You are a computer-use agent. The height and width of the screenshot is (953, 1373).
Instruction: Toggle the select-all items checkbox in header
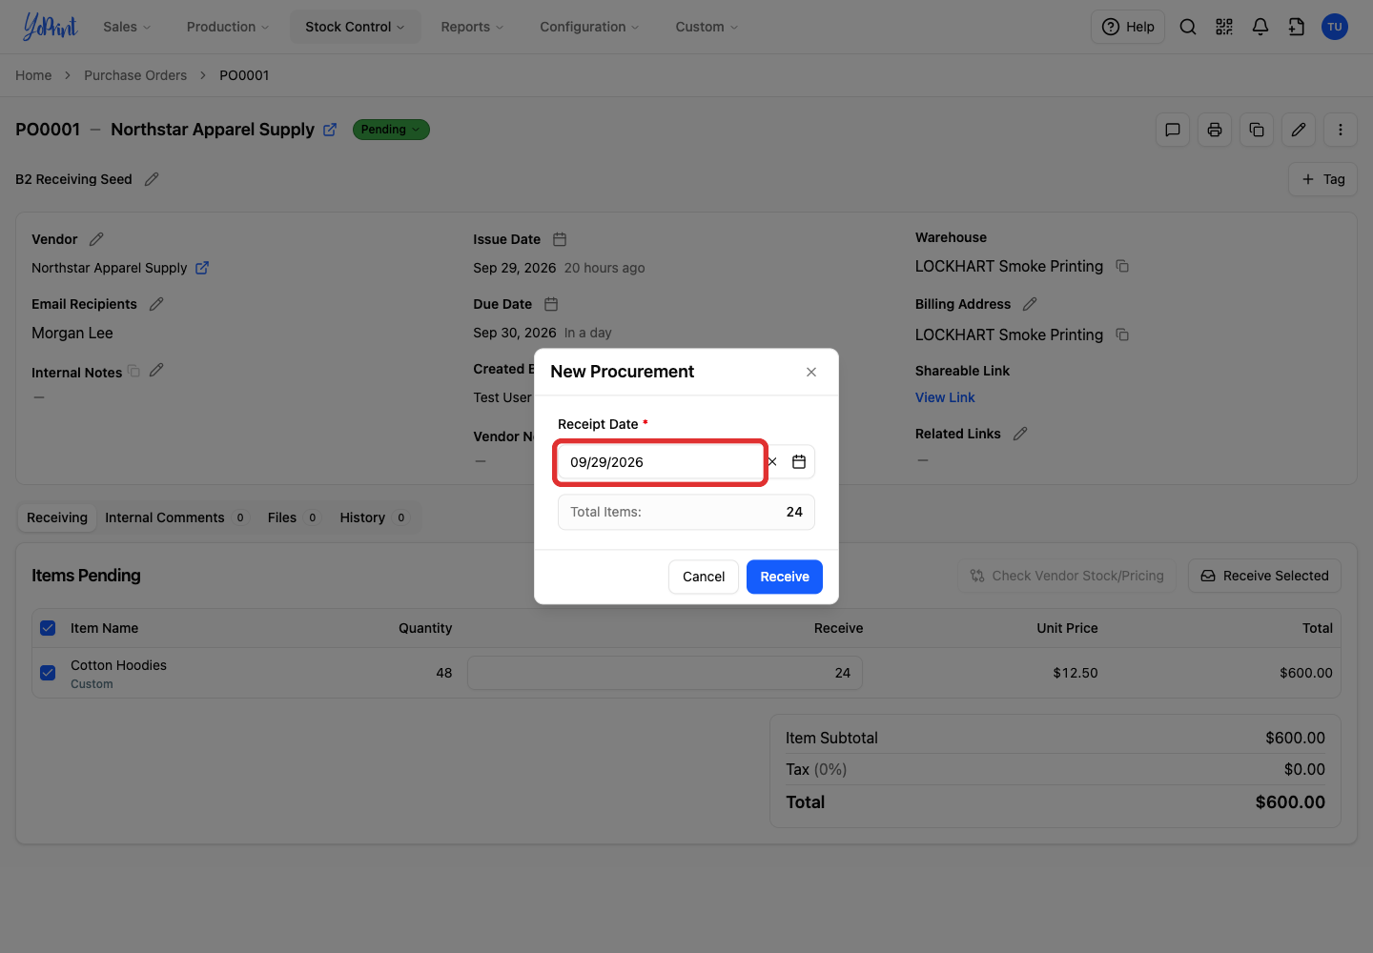pyautogui.click(x=48, y=628)
